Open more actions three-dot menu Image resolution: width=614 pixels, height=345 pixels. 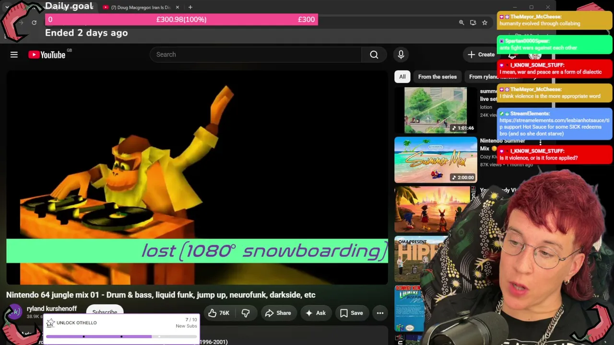pos(380,313)
